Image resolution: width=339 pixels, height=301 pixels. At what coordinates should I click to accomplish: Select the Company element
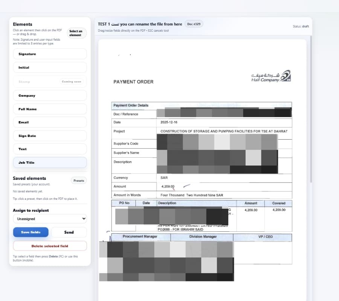pyautogui.click(x=50, y=95)
